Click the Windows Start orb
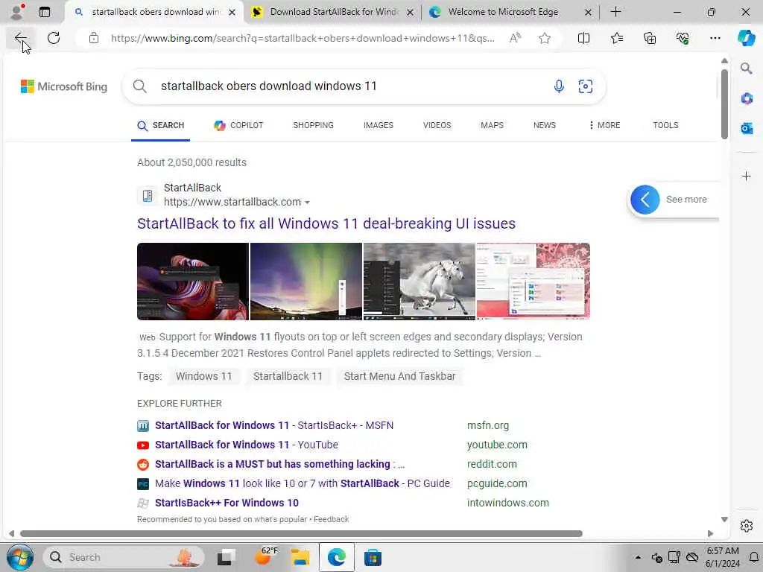Viewport: 763px width, 572px height. click(20, 557)
